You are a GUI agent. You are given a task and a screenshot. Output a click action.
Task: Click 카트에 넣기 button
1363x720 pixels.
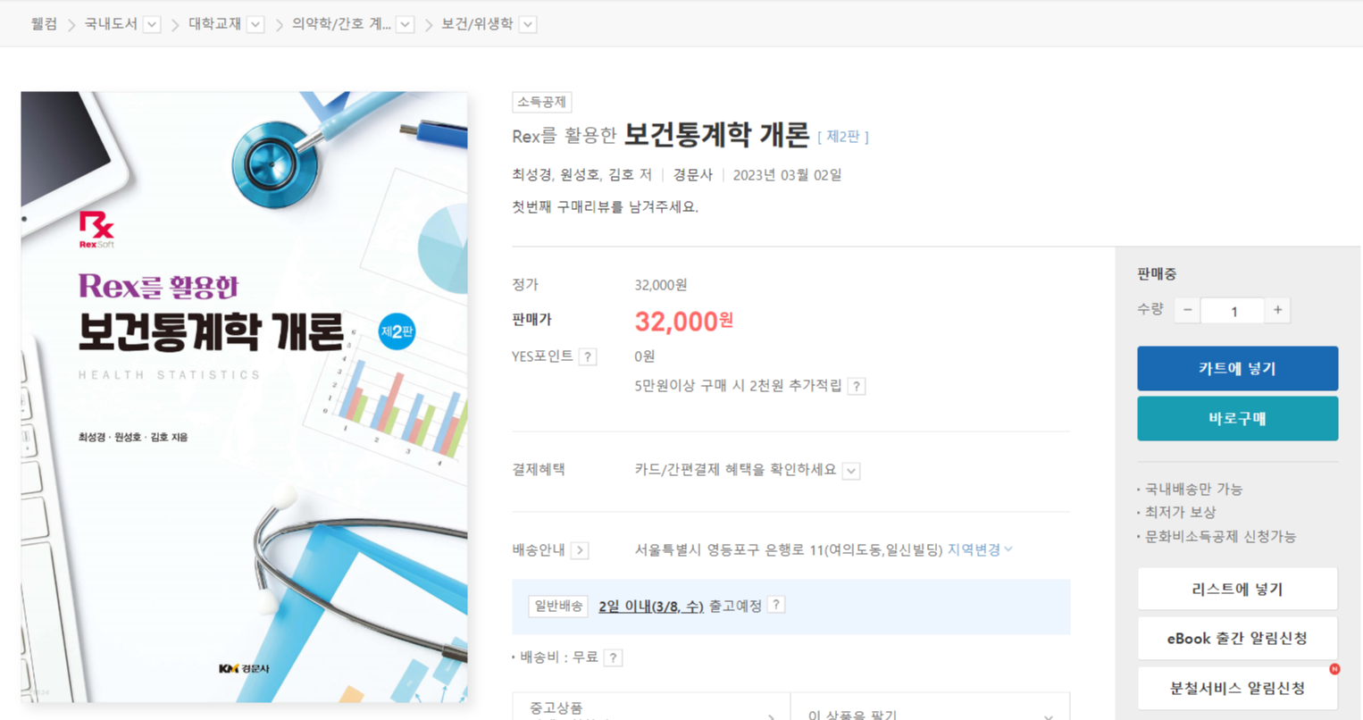pos(1237,368)
